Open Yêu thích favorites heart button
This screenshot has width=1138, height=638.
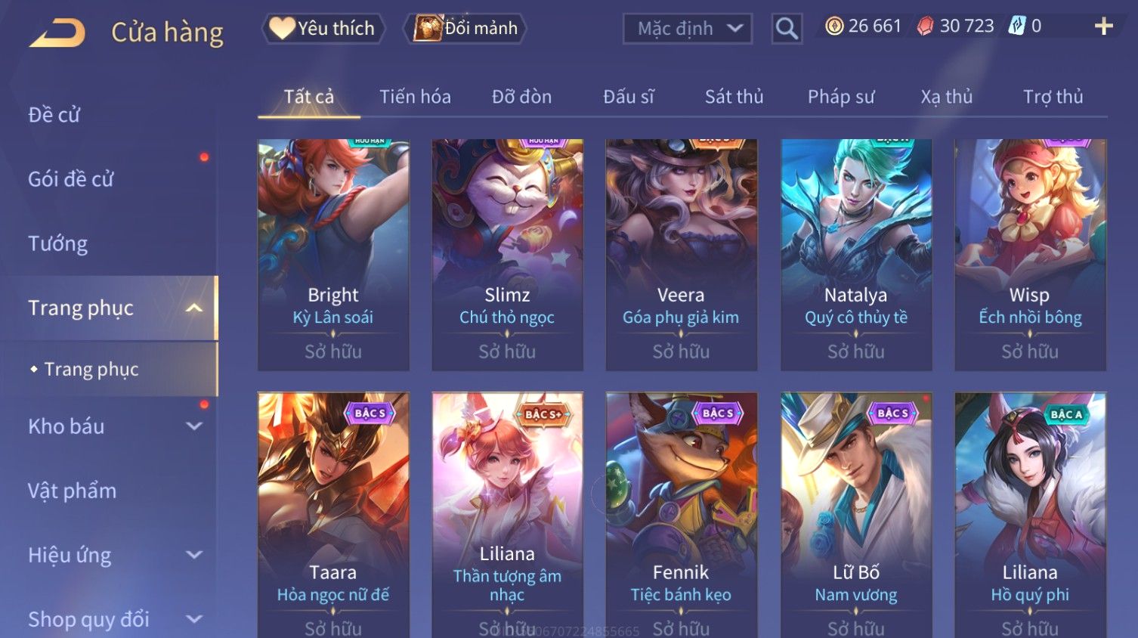(323, 28)
